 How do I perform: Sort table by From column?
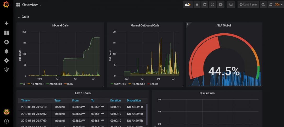pos(75,100)
